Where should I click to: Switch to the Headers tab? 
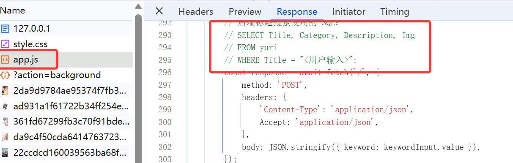tap(196, 11)
